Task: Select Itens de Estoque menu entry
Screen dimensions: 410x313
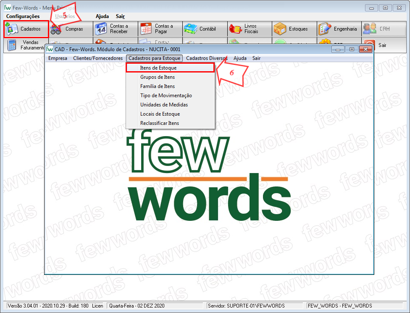Action: [170, 68]
